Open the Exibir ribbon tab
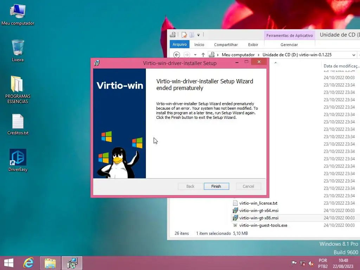This screenshot has height=270, width=360. (253, 45)
